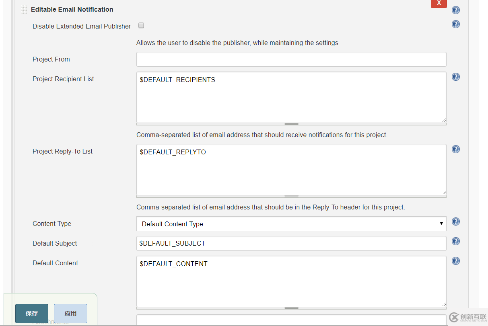Click the Editable Email Notification heading
488x326 pixels.
point(72,9)
